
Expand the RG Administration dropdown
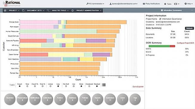95,4
